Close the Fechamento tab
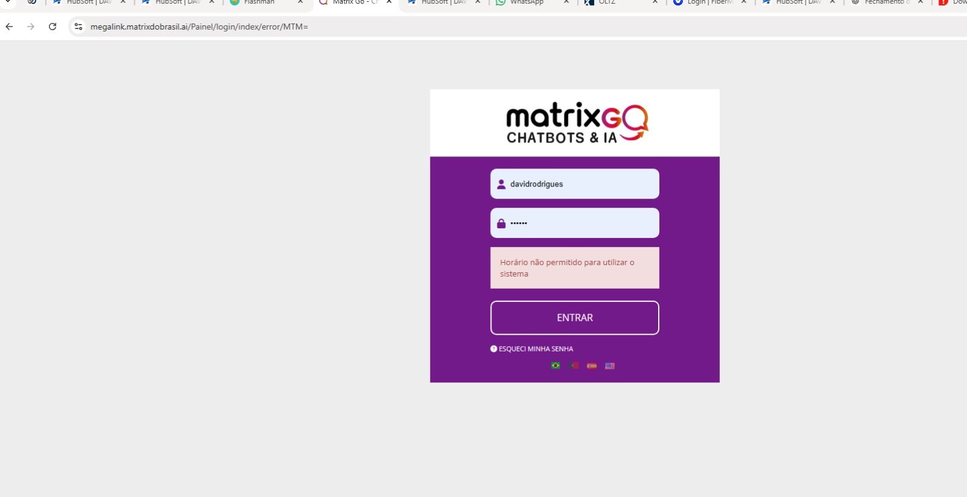This screenshot has width=967, height=497. pos(920,2)
